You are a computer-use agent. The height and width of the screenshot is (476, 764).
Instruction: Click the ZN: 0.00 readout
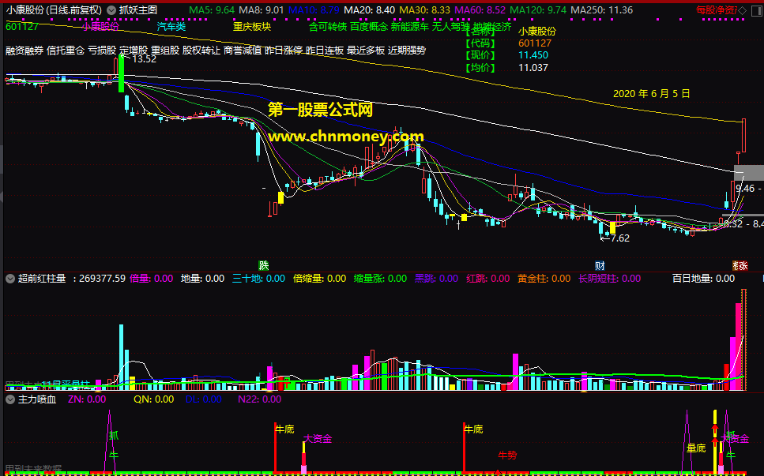pyautogui.click(x=87, y=399)
